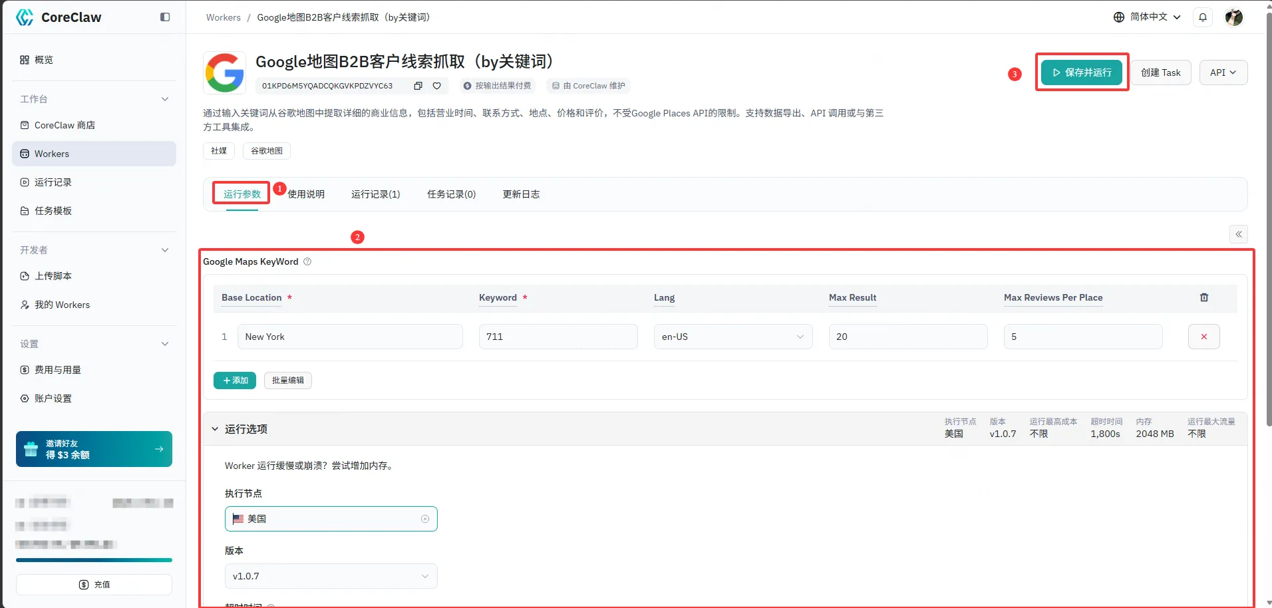Screen dimensions: 1272x608
Task: Open 费用与用量 settings
Action: pyautogui.click(x=94, y=370)
